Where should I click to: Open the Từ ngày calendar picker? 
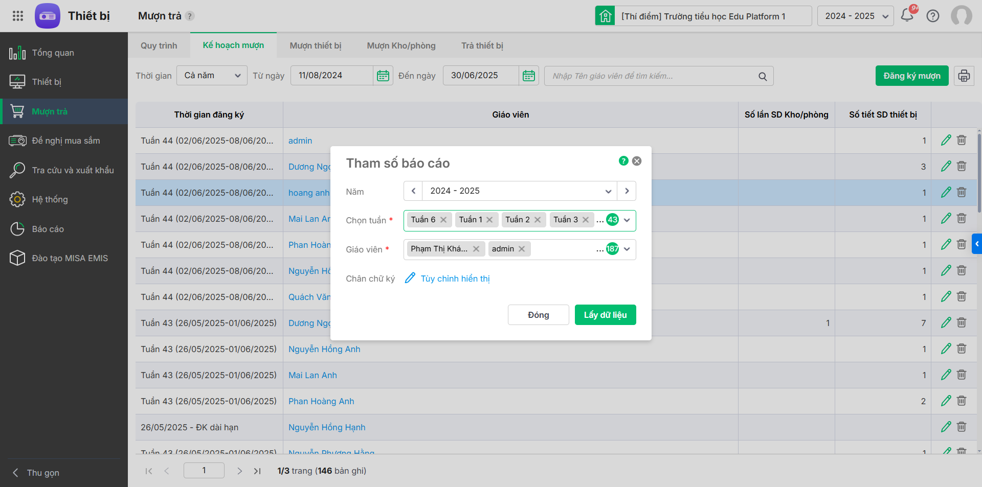click(x=383, y=76)
